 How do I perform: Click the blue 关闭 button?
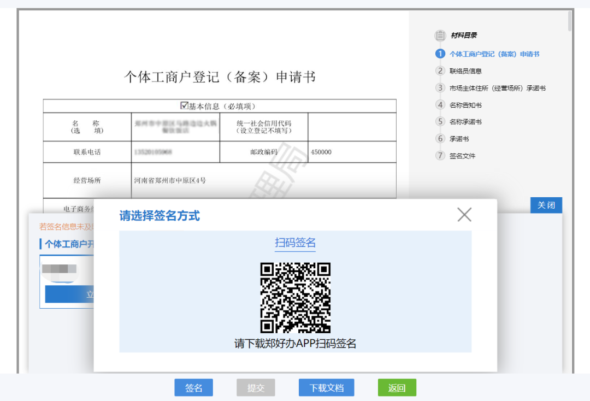pos(546,205)
